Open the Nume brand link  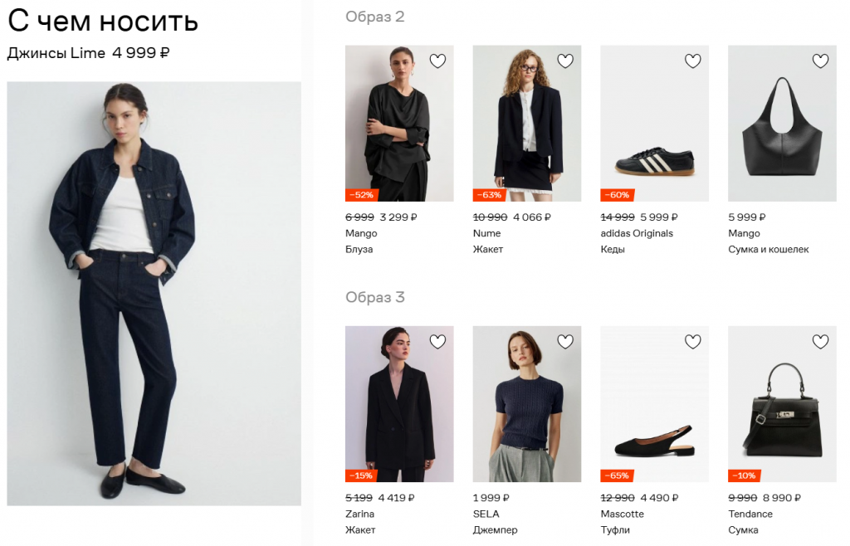click(x=486, y=233)
